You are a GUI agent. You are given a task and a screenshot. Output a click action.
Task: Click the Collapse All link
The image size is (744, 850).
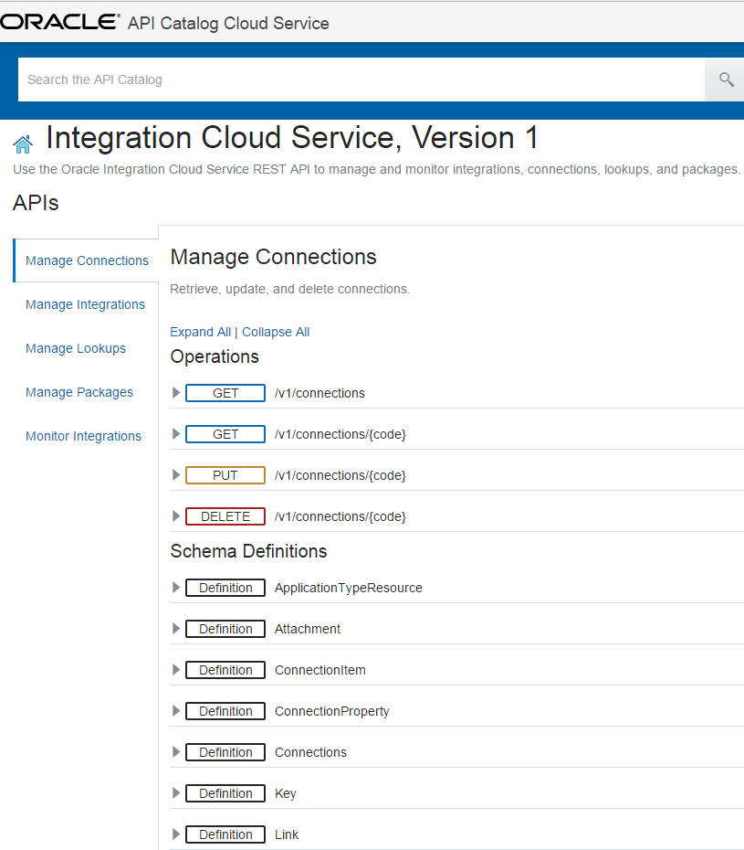pos(276,331)
